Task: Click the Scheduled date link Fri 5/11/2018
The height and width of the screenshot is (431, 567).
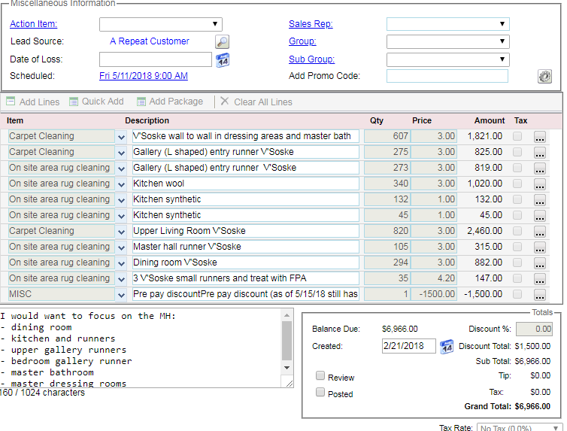Action: [x=144, y=76]
